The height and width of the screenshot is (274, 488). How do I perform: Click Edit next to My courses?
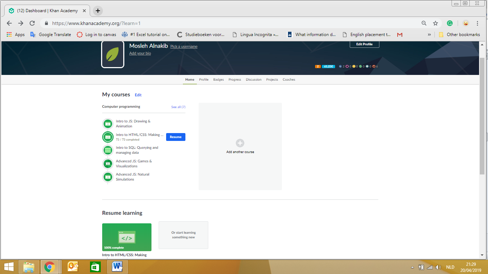(x=138, y=95)
